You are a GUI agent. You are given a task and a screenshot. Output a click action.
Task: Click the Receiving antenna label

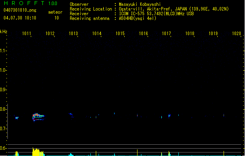tap(90, 18)
